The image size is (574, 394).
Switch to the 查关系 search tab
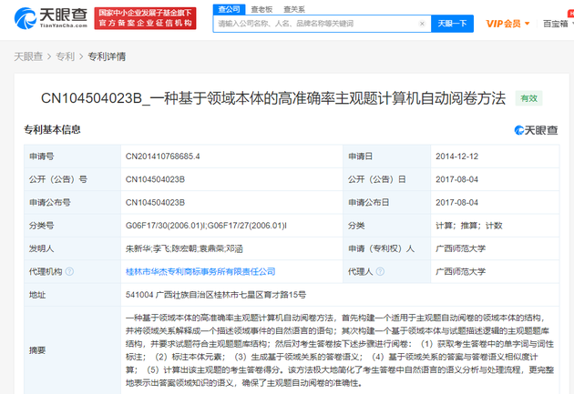point(294,9)
